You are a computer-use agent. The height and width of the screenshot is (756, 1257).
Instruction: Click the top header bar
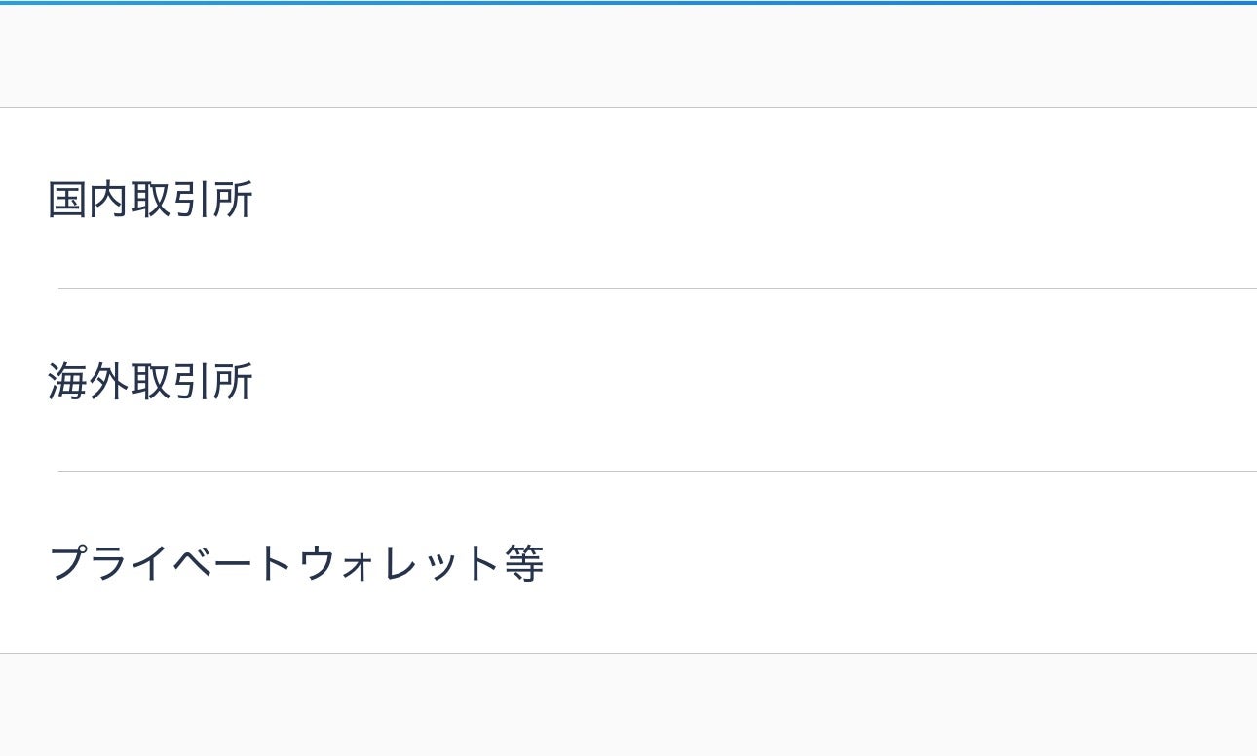(x=628, y=56)
